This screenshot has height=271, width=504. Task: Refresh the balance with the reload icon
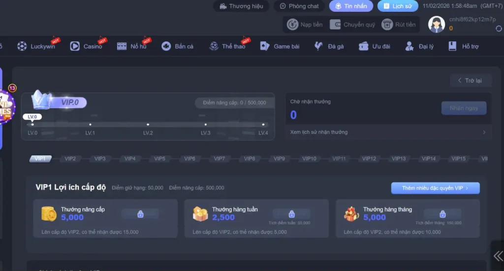[x=499, y=29]
